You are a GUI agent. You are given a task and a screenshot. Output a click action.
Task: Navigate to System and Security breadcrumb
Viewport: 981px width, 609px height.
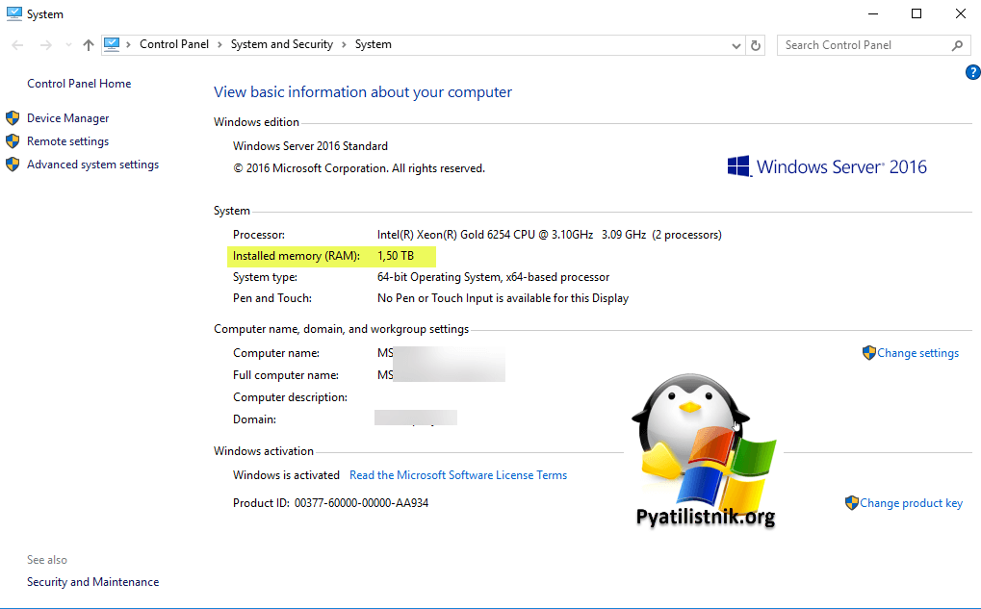(281, 44)
